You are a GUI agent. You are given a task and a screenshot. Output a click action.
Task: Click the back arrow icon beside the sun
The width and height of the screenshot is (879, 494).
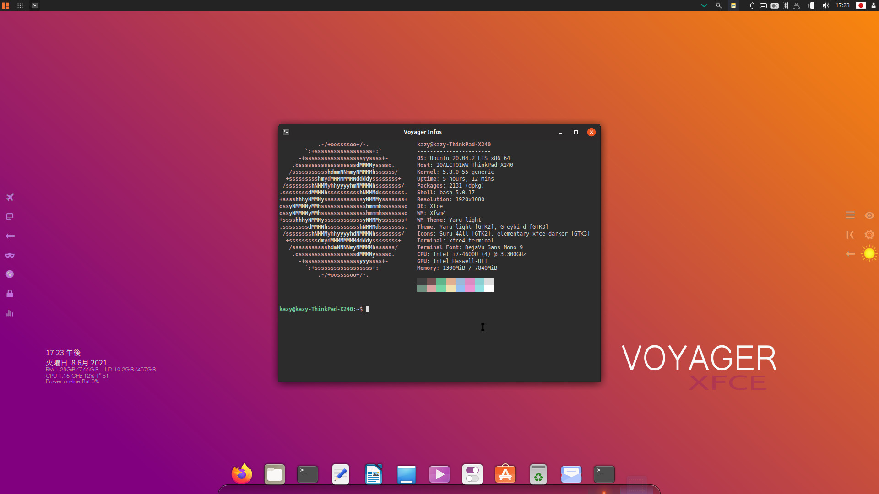[851, 254]
